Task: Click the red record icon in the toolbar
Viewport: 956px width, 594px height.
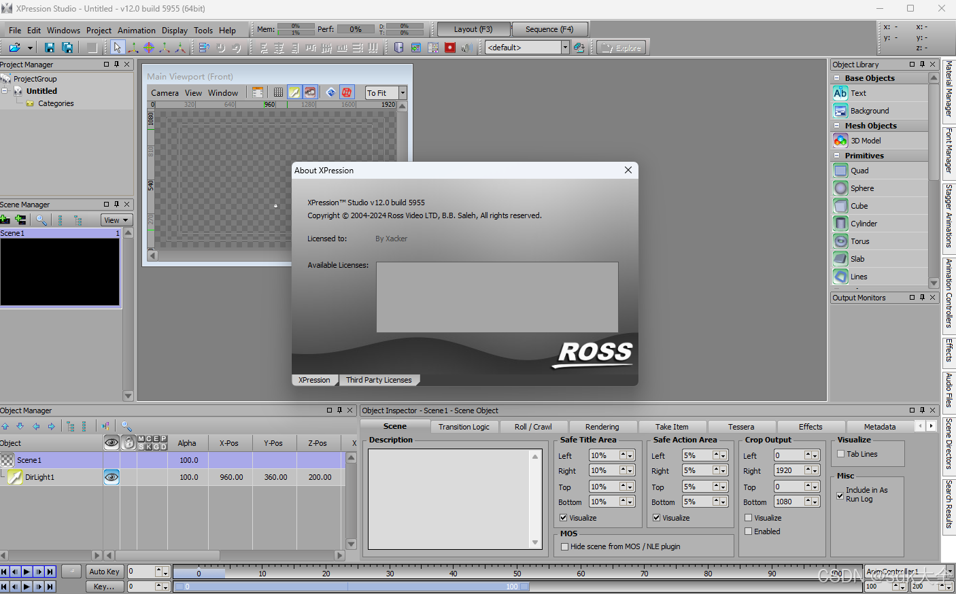Action: pyautogui.click(x=450, y=48)
